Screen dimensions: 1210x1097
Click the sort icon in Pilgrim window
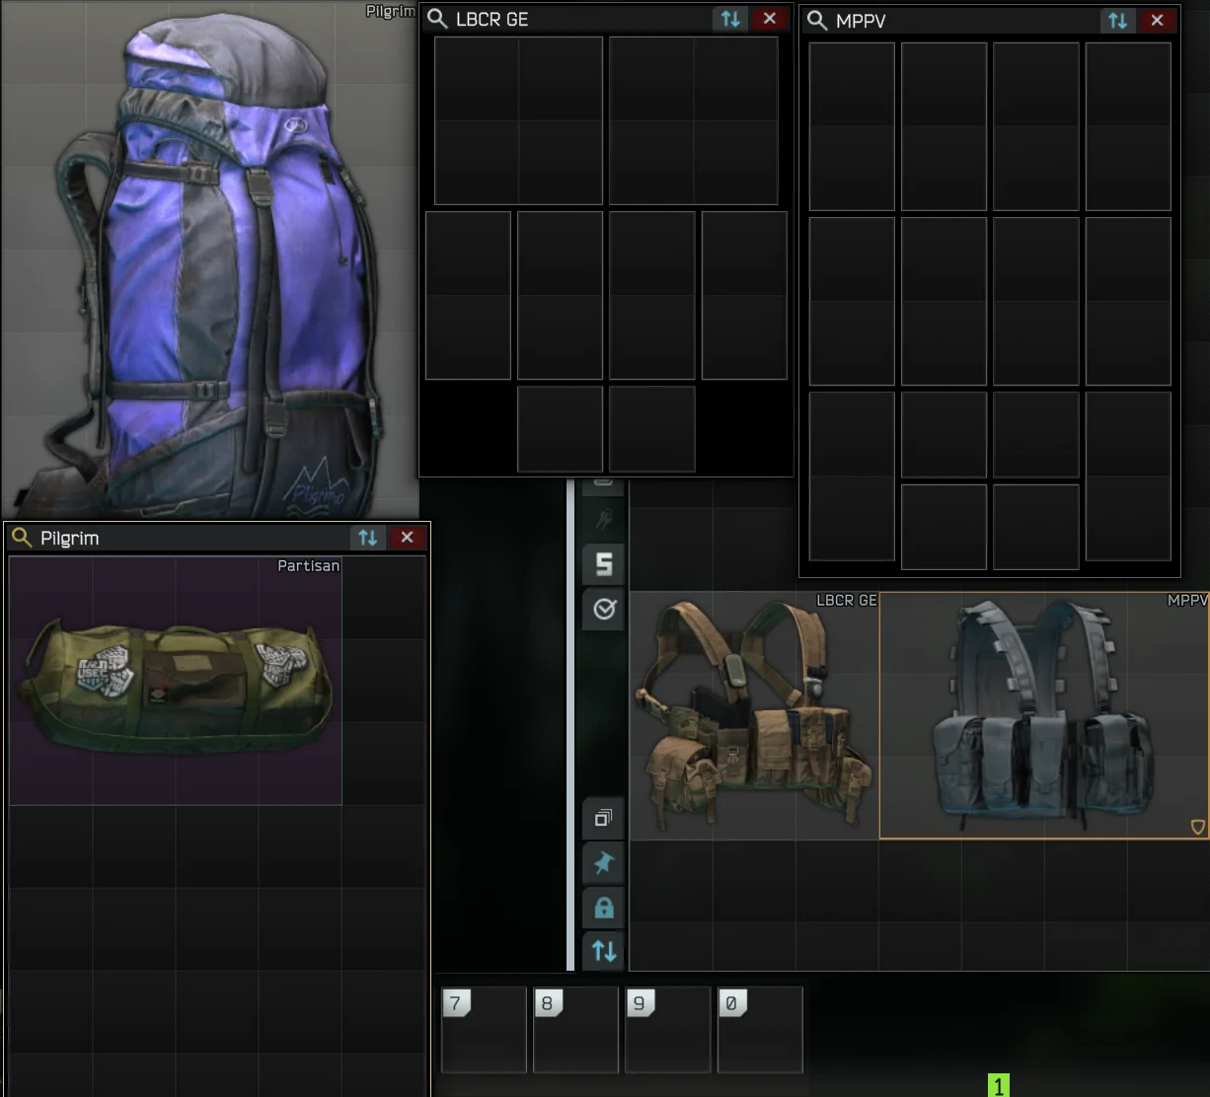click(368, 538)
